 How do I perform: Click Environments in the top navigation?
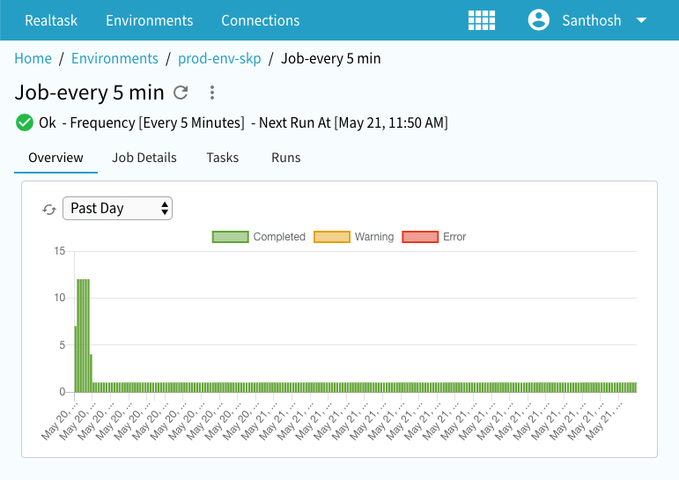click(149, 20)
